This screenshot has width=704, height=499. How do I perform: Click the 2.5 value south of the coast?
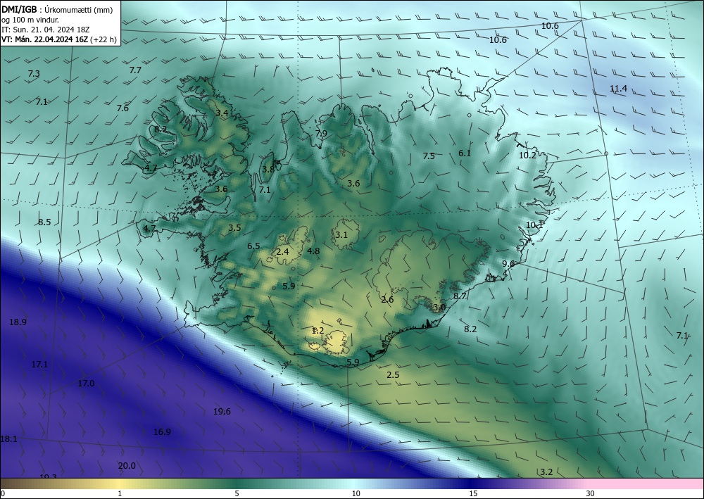[x=393, y=374]
